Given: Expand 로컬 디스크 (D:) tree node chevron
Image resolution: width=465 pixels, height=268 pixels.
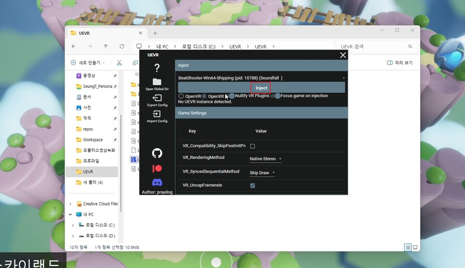Looking at the screenshot, I should (x=73, y=236).
